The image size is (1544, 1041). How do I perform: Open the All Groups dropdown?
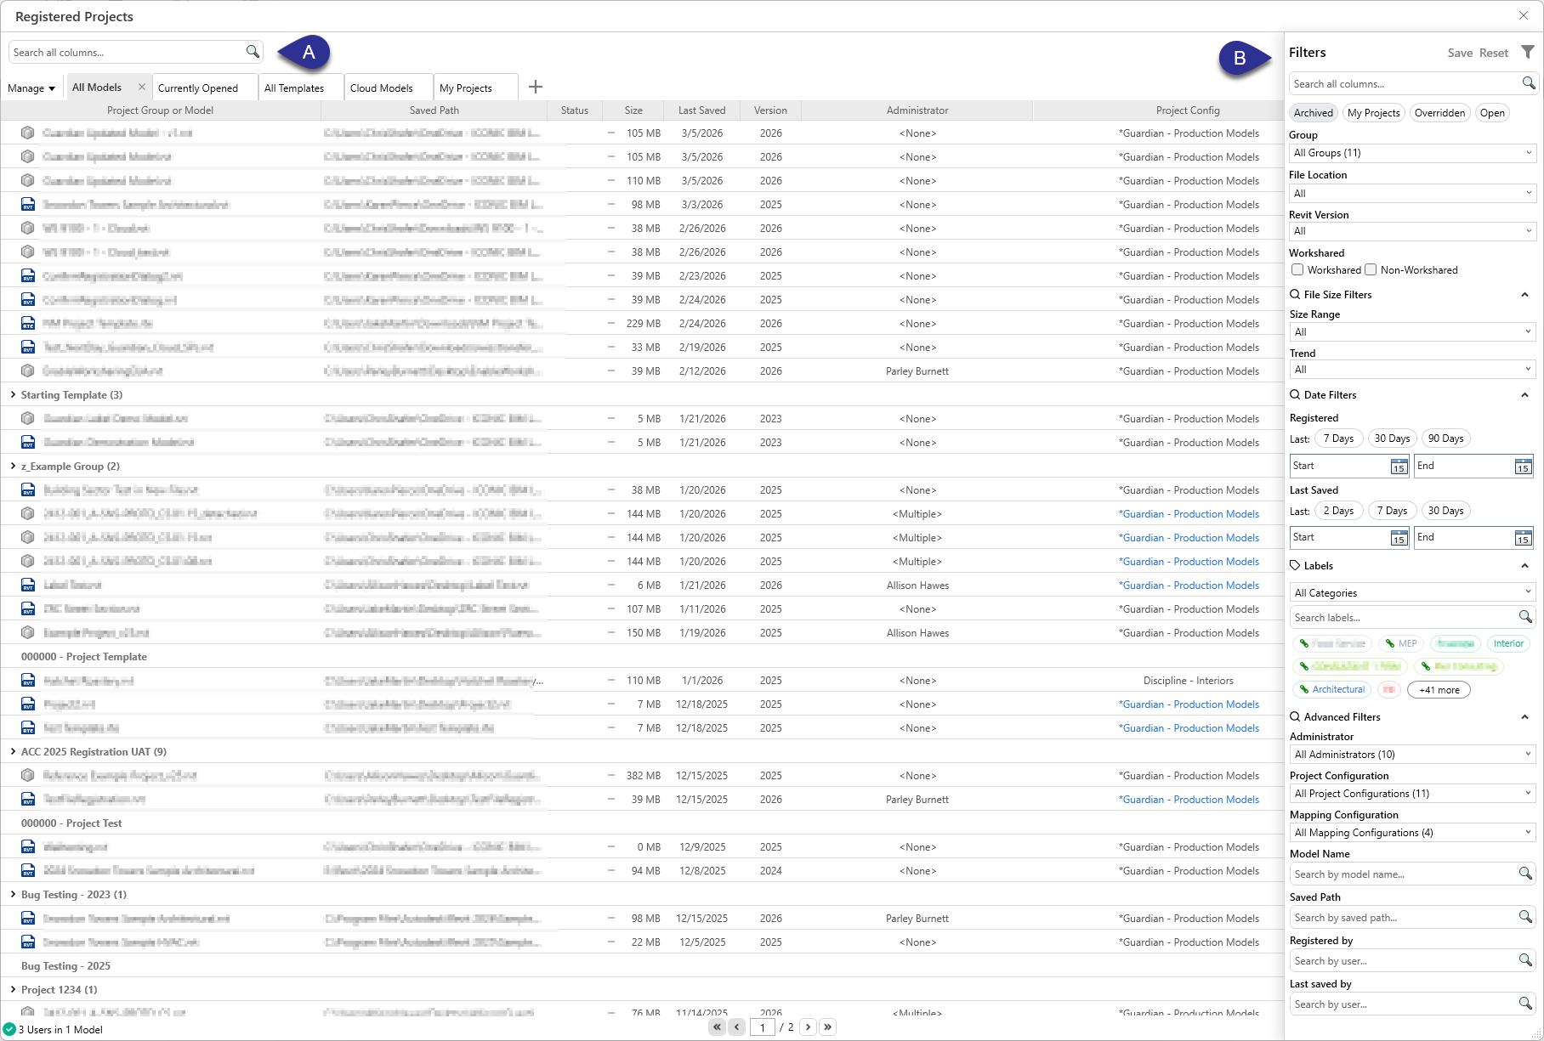click(x=1411, y=153)
